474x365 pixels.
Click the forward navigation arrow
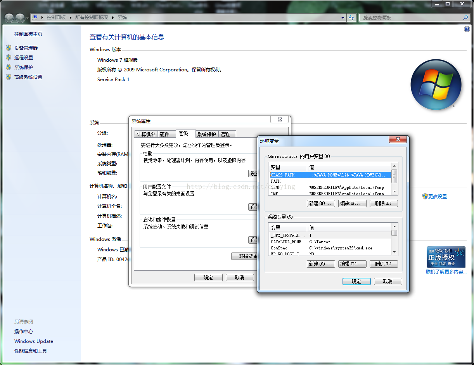click(x=19, y=18)
